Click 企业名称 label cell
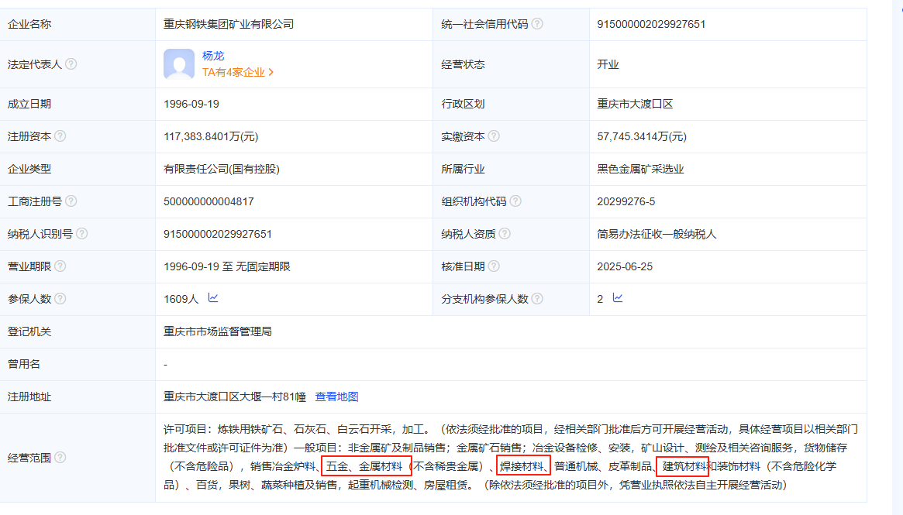 pyautogui.click(x=78, y=24)
